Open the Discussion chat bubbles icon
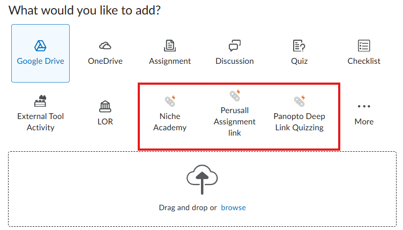 [235, 46]
